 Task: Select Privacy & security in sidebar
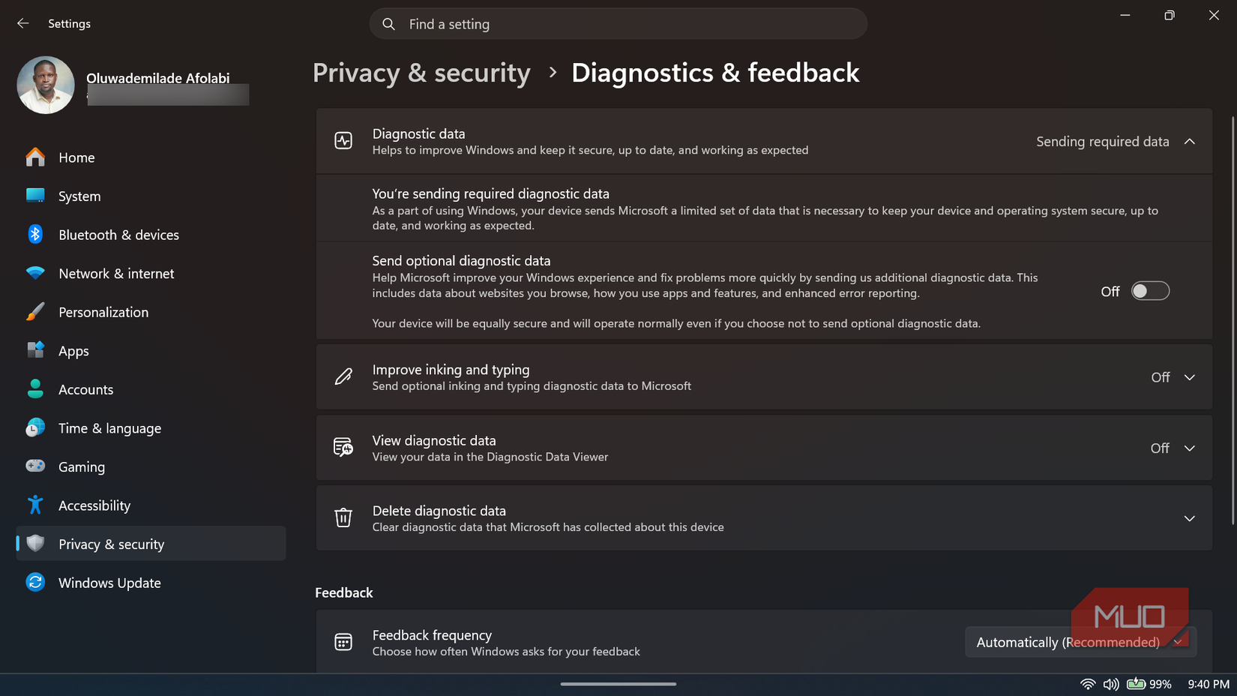tap(151, 544)
